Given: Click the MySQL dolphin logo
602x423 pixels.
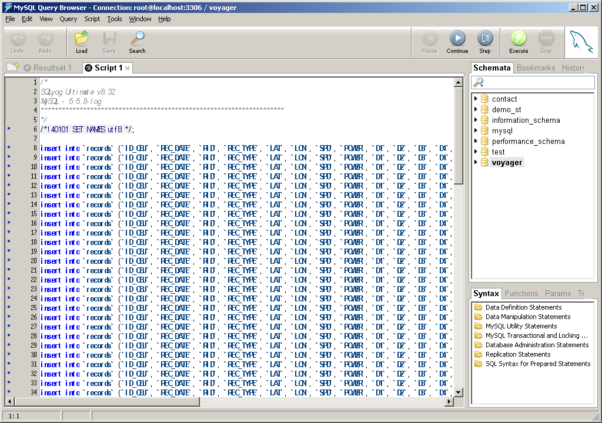Looking at the screenshot, I should (x=581, y=42).
